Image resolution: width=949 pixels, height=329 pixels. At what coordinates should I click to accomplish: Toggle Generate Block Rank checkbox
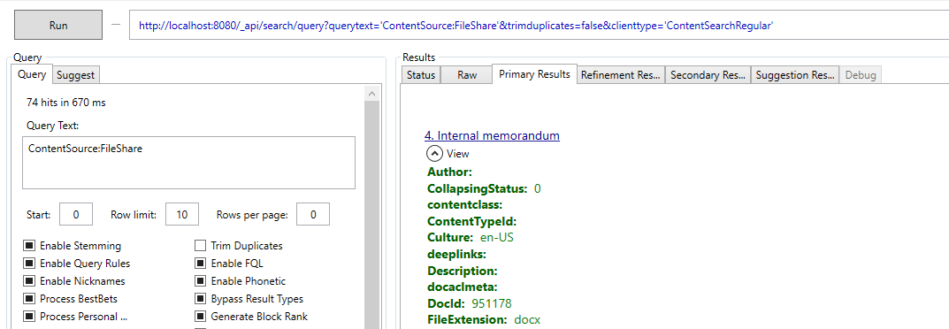coord(201,316)
